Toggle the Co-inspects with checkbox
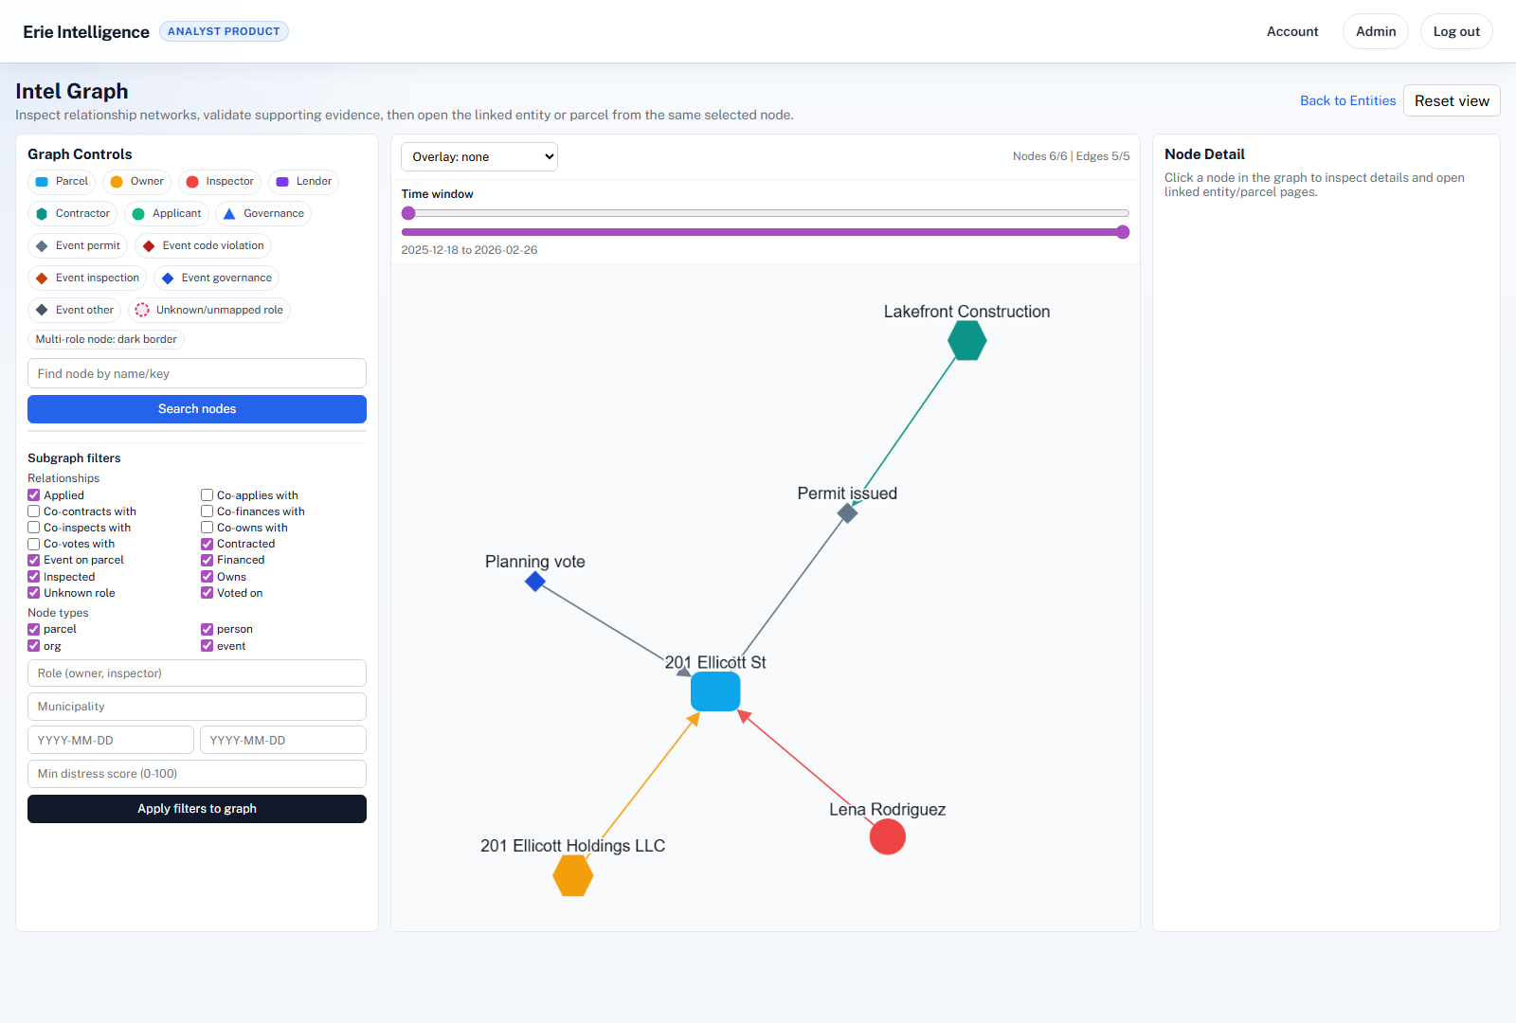1516x1023 pixels. click(32, 528)
